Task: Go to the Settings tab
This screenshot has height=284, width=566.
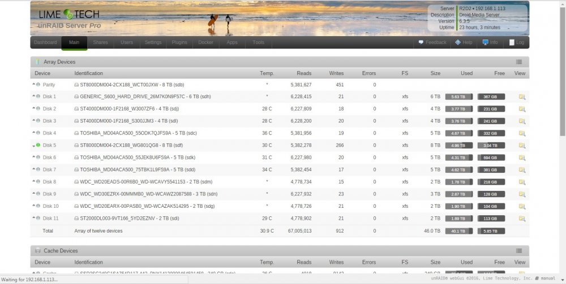Action: click(x=153, y=42)
